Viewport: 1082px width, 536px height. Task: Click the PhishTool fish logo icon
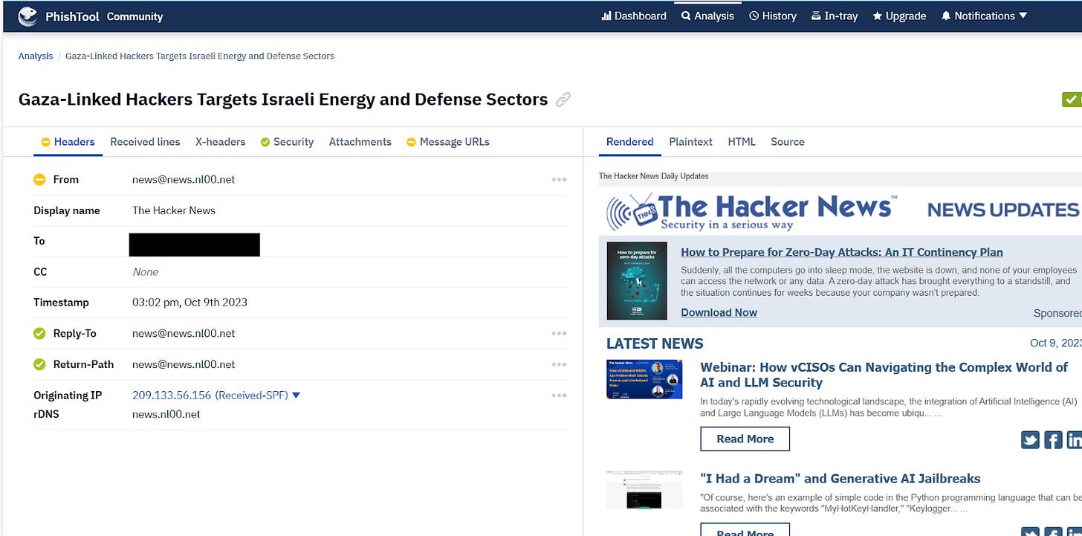tap(27, 16)
